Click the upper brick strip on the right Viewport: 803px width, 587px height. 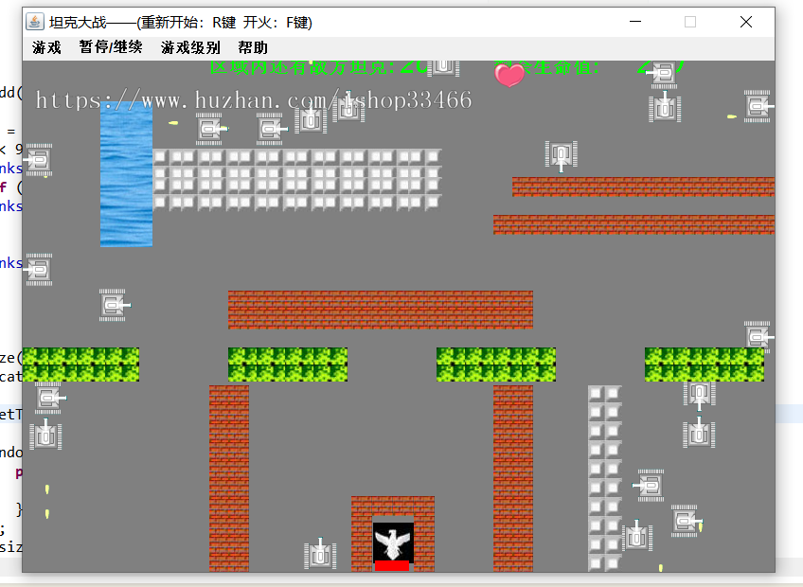[x=643, y=187]
